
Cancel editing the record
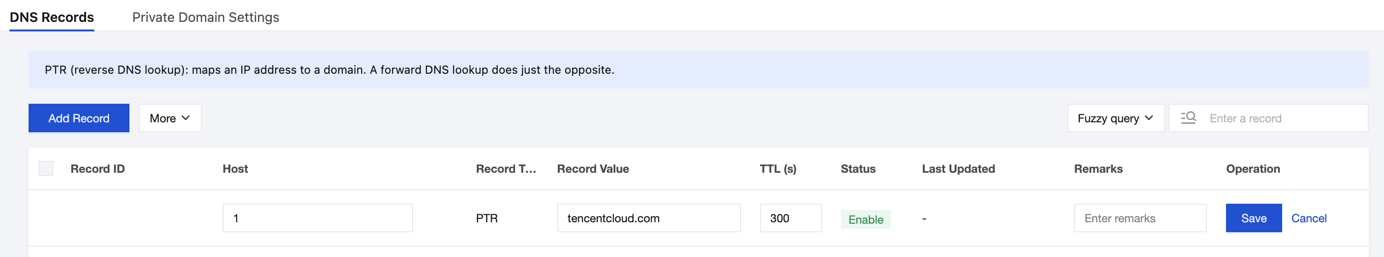(x=1308, y=218)
